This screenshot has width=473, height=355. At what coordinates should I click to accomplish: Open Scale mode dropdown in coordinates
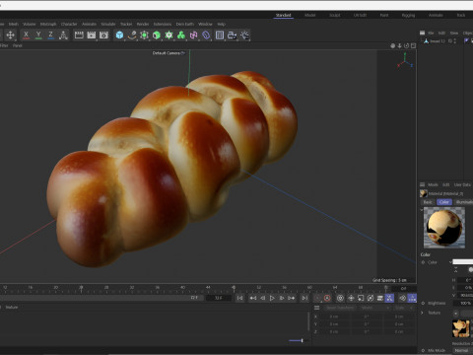tap(404, 308)
